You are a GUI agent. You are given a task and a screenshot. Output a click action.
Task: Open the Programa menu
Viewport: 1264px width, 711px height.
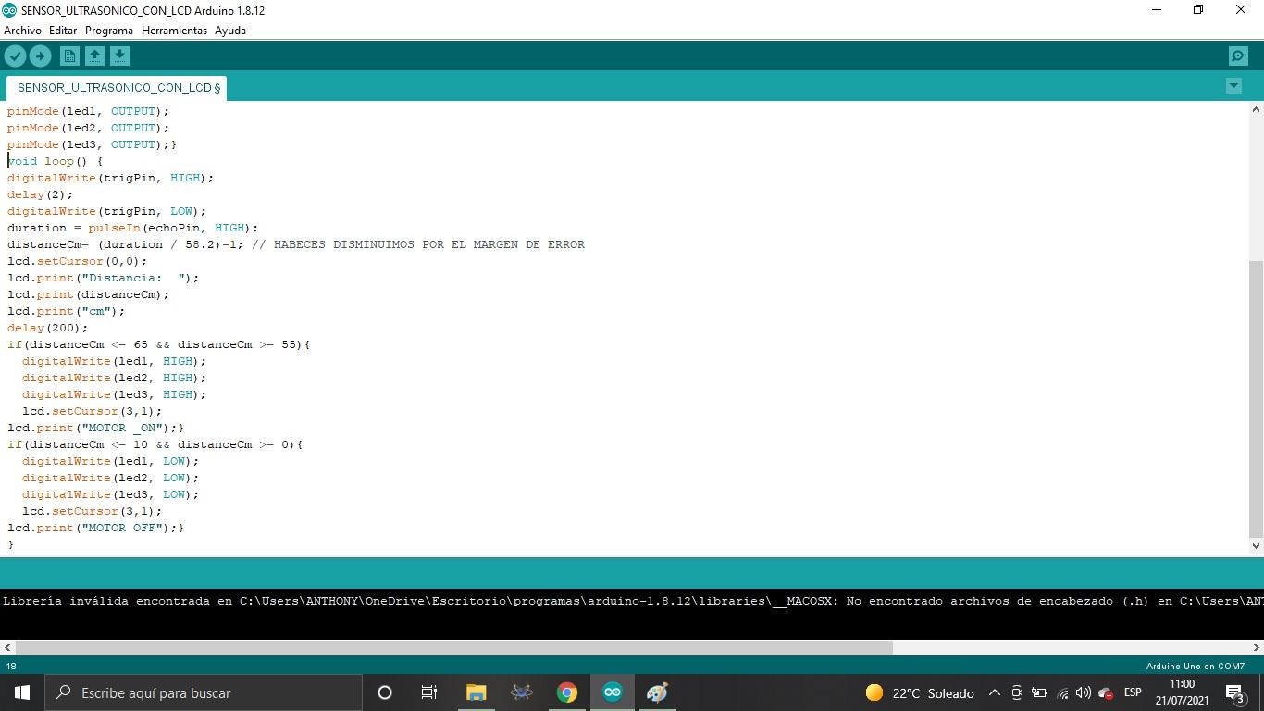[109, 31]
